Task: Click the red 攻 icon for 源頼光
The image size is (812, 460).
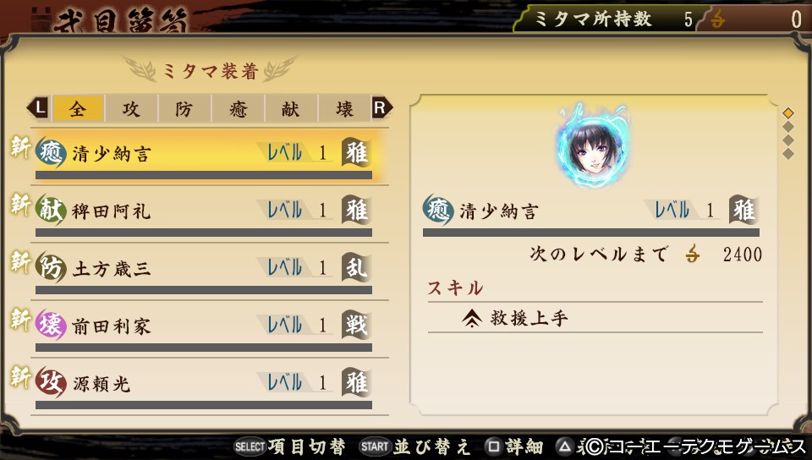Action: (50, 382)
